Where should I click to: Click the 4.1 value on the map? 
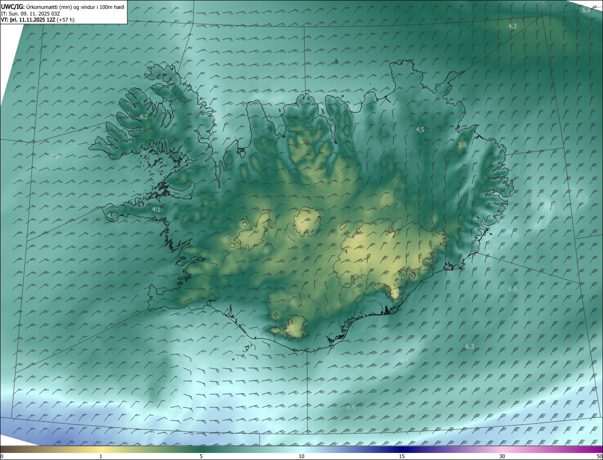tap(156, 210)
